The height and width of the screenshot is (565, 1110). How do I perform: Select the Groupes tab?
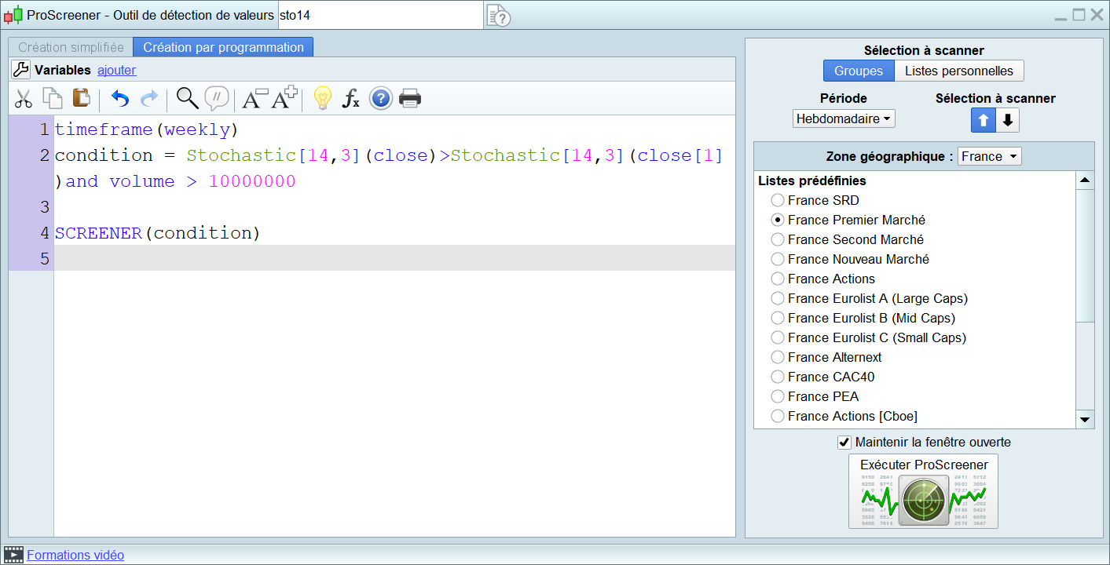point(859,71)
